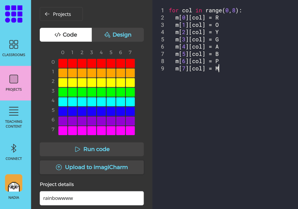The height and width of the screenshot is (209, 298).
Task: Click the project name field containing rainbowwww
Action: click(91, 198)
